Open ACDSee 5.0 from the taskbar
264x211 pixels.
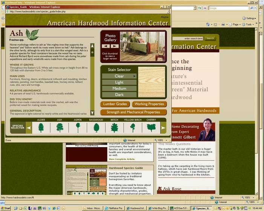[x=180, y=208]
